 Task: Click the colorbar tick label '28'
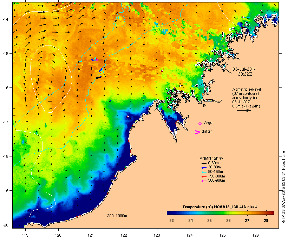tap(266, 220)
